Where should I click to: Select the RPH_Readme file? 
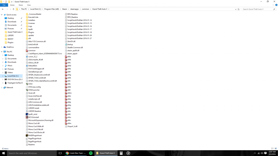(71, 17)
